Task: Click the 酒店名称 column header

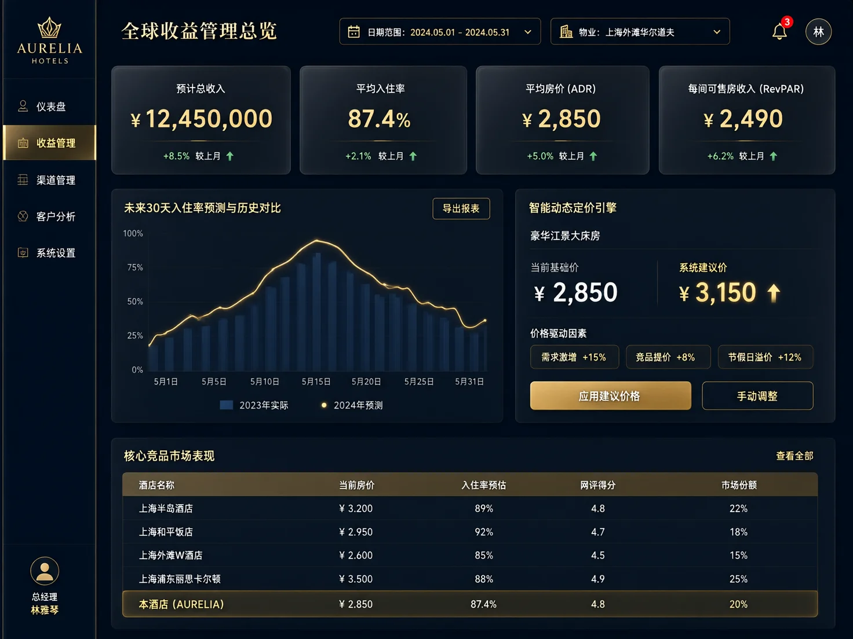Action: pos(156,485)
